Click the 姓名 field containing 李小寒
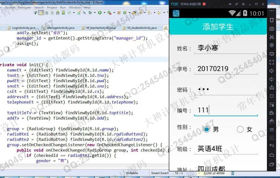Viewport: 280px width, 178px height. (x=226, y=48)
